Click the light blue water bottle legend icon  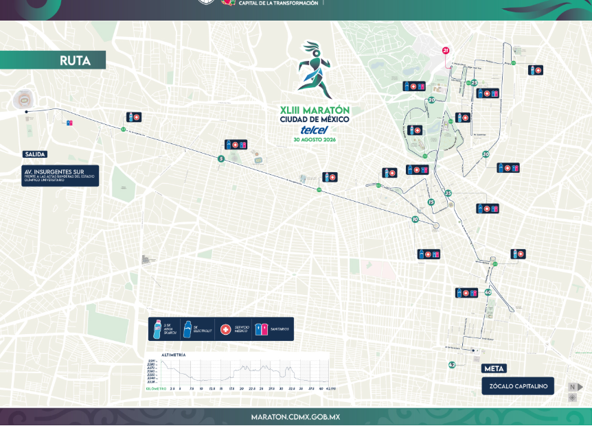(x=157, y=329)
